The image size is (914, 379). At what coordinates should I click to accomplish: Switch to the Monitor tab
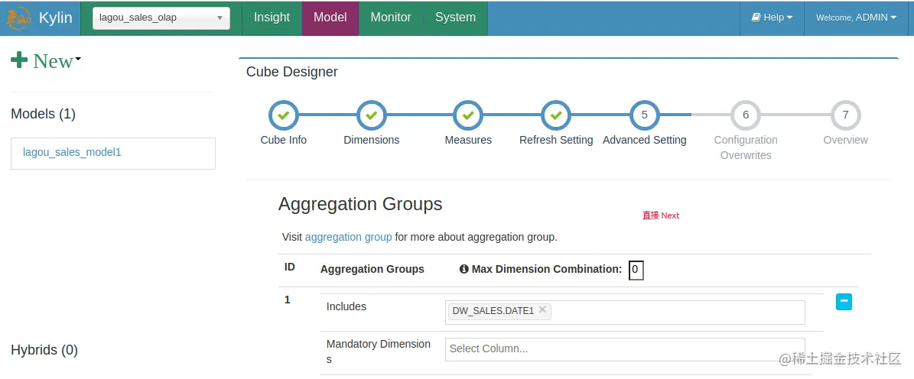click(391, 18)
